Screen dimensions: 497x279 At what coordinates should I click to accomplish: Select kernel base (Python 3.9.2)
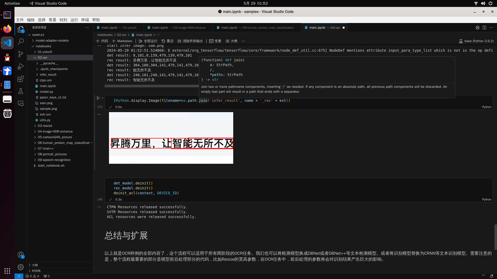476,41
